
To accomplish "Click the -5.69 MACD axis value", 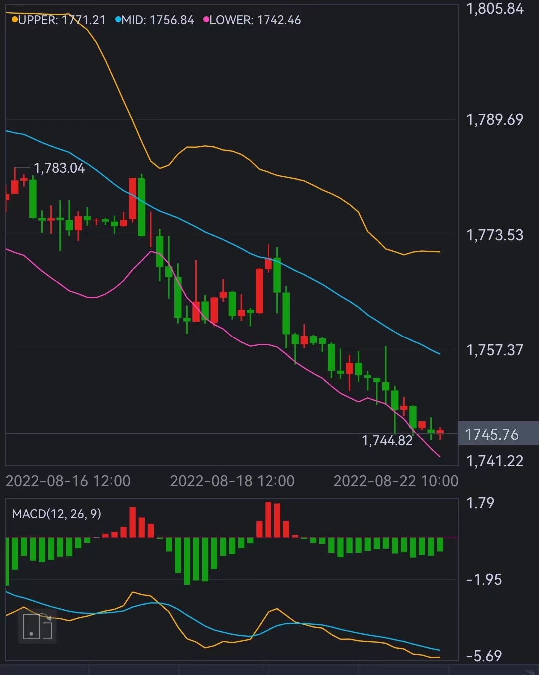I will 484,656.
